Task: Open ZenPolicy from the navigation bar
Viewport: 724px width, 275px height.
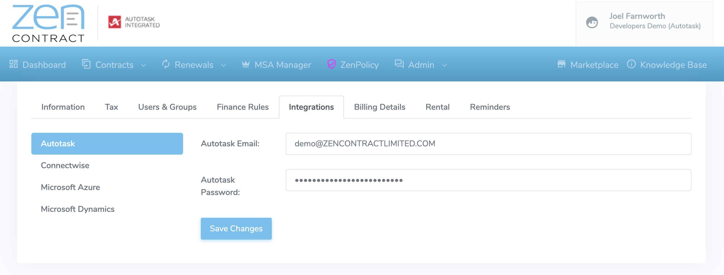Action: pyautogui.click(x=353, y=65)
